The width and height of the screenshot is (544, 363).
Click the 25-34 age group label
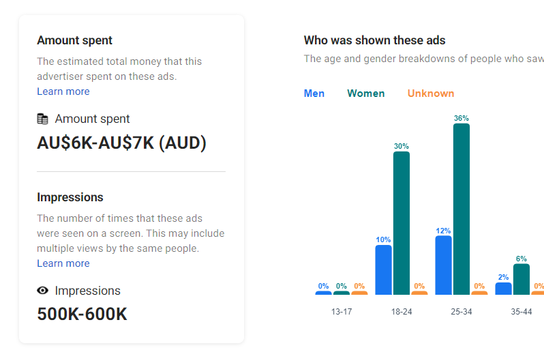[x=462, y=312]
